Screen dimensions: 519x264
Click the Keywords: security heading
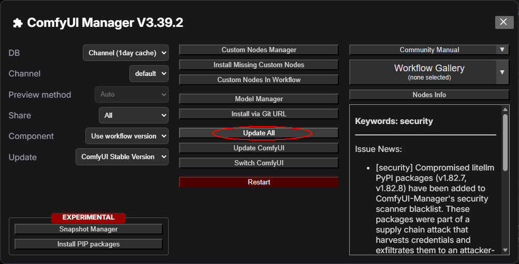394,121
